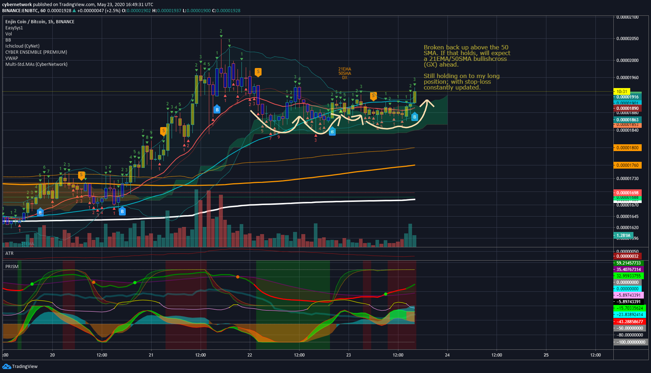
Task: Click the teal 0.00001863 price label
Action: click(627, 120)
